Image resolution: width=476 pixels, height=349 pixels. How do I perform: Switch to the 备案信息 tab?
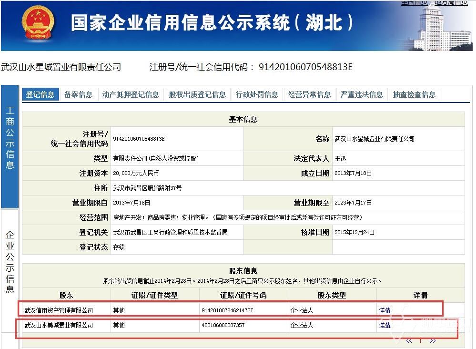(x=77, y=94)
